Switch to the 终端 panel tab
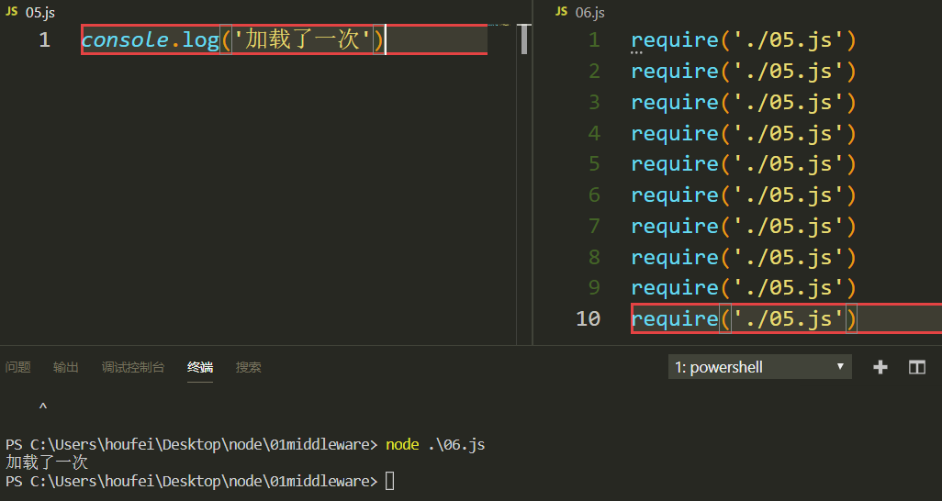This screenshot has height=501, width=942. 200,367
